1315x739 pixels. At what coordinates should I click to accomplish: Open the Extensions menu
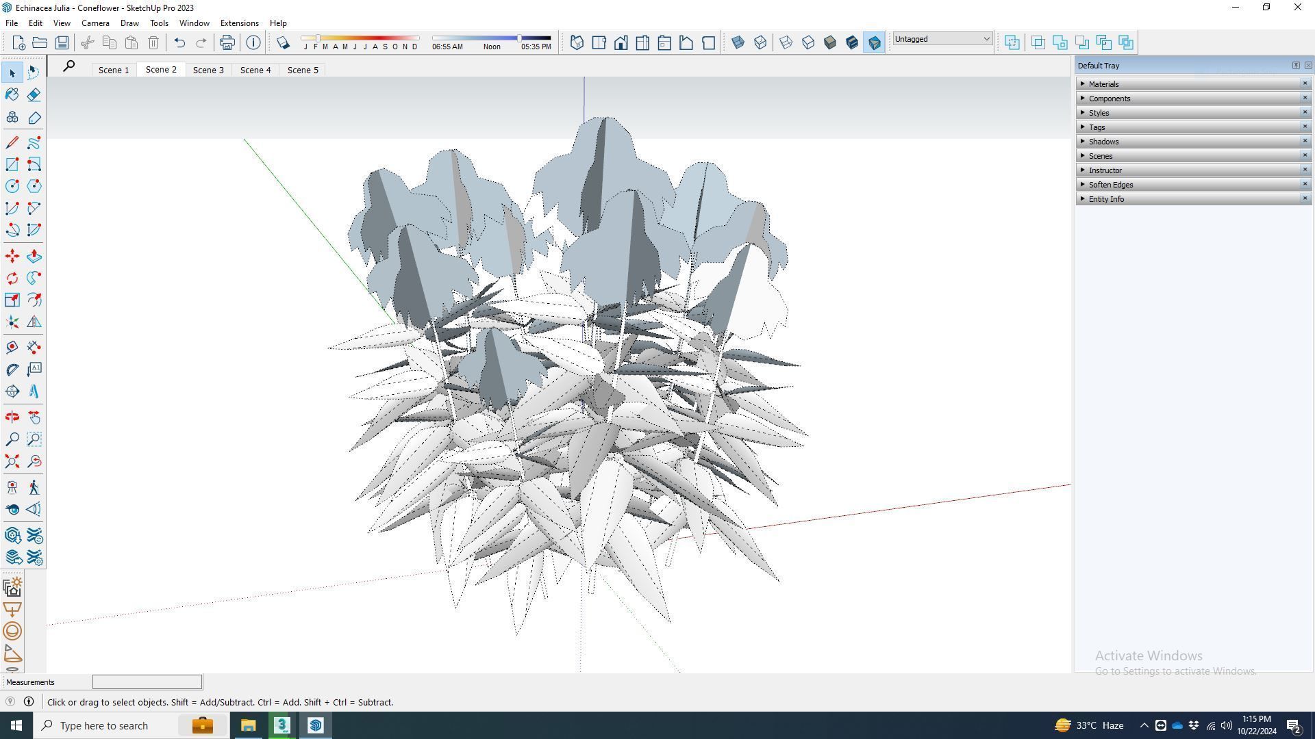click(x=239, y=23)
